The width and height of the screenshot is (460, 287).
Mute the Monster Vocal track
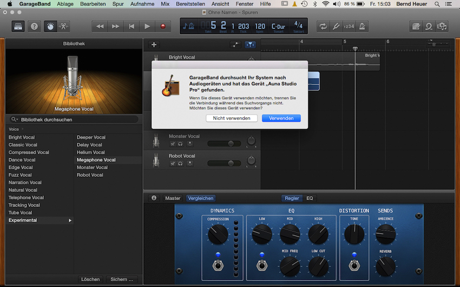[173, 144]
